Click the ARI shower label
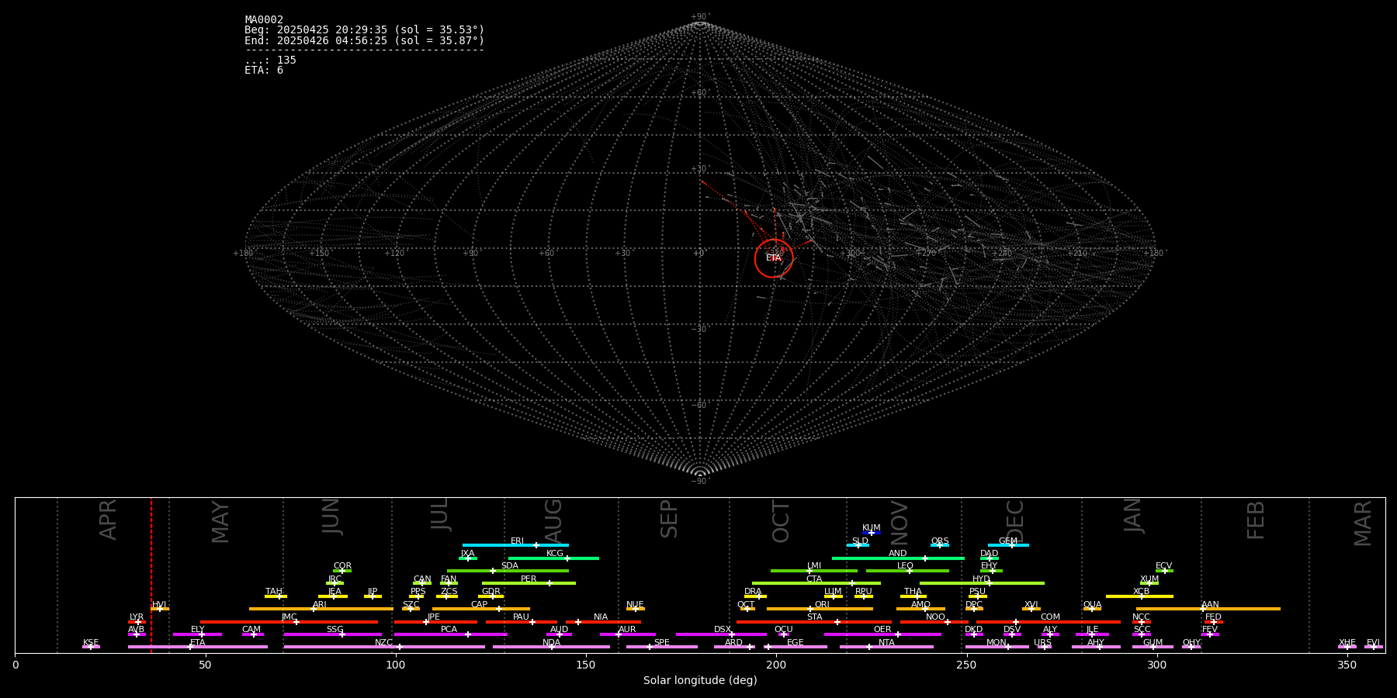The height and width of the screenshot is (698, 1397). (320, 605)
